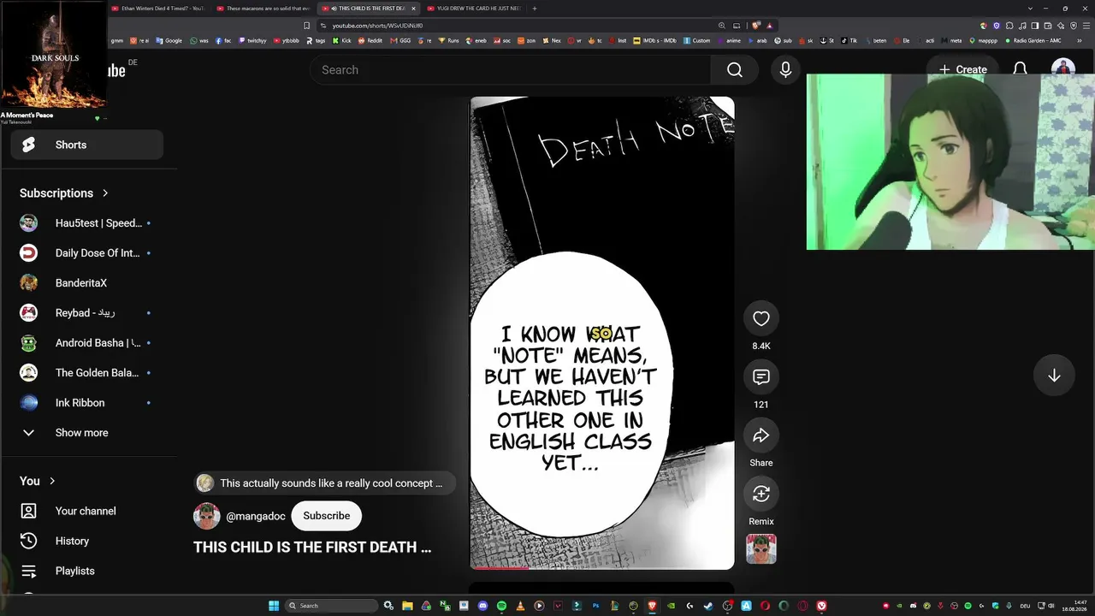The width and height of the screenshot is (1095, 616).
Task: Like the short with 8.4K likes
Action: pyautogui.click(x=761, y=319)
